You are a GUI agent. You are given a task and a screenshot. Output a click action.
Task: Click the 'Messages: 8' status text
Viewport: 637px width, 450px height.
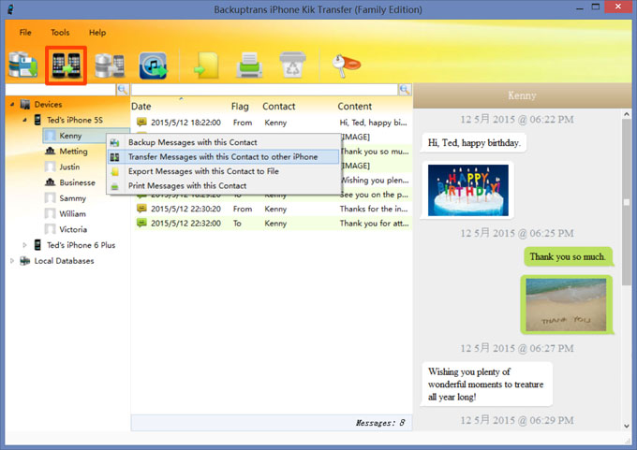[379, 423]
